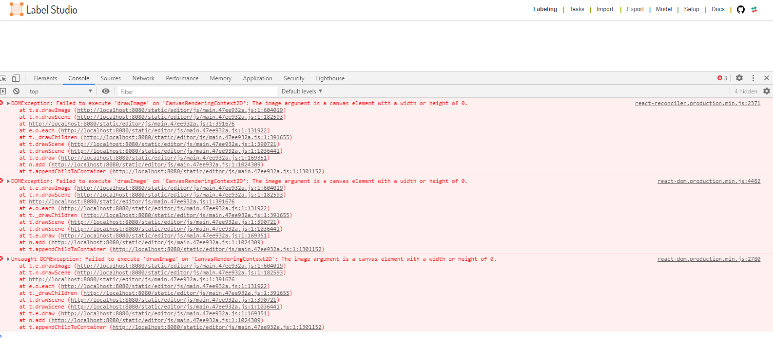Screen dimensions: 773x345
Task: Open react-reconciler.production.min.js:2371 source link
Action: 697,103
